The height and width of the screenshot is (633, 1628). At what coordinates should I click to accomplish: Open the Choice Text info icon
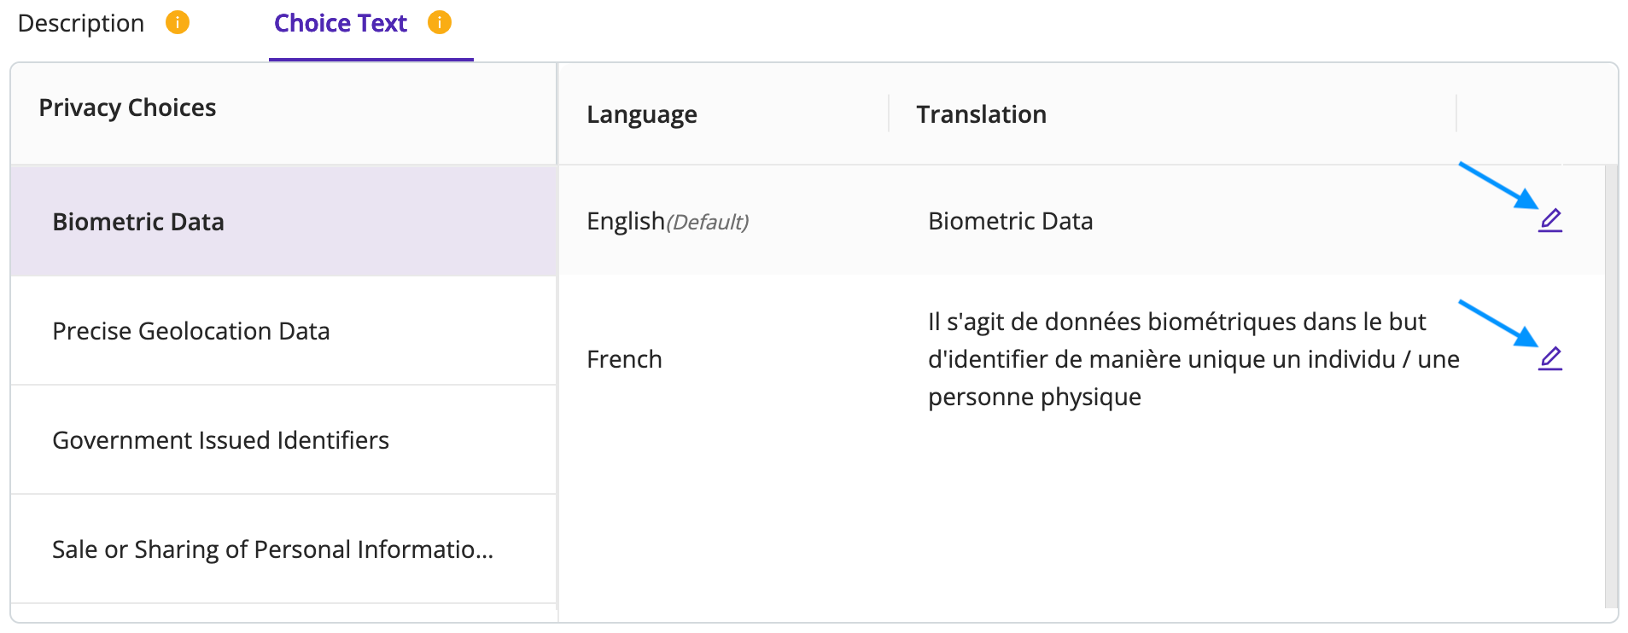click(440, 22)
